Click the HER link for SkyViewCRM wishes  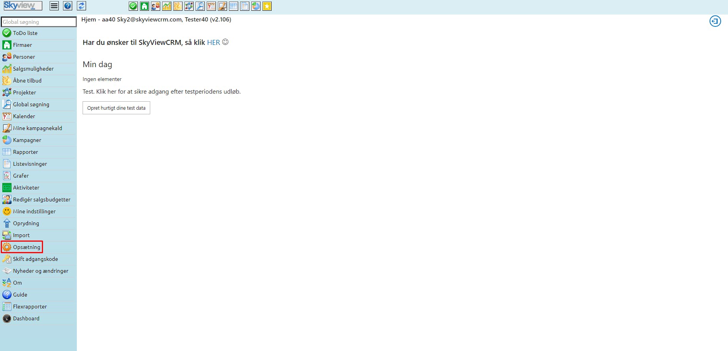(x=214, y=43)
